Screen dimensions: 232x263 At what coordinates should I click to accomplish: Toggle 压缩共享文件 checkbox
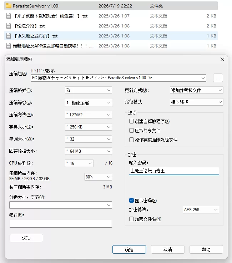click(131, 130)
